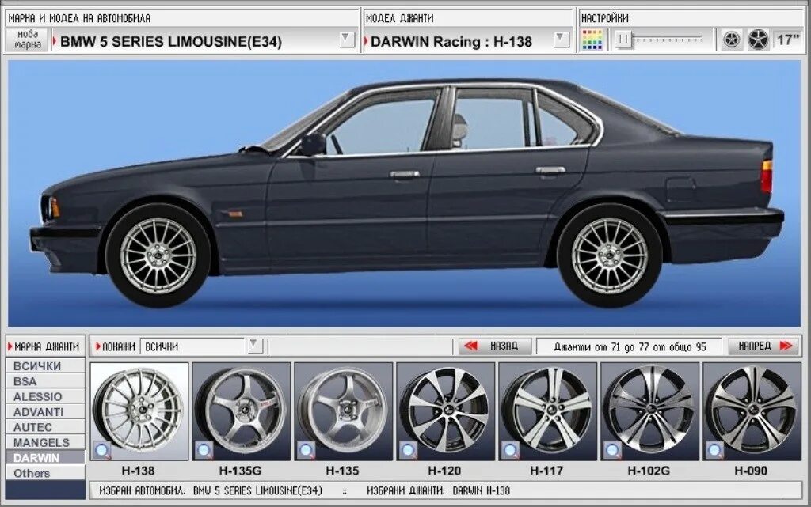Image resolution: width=811 pixels, height=507 pixels.
Task: Select the larger wheel size icon
Action: [758, 40]
